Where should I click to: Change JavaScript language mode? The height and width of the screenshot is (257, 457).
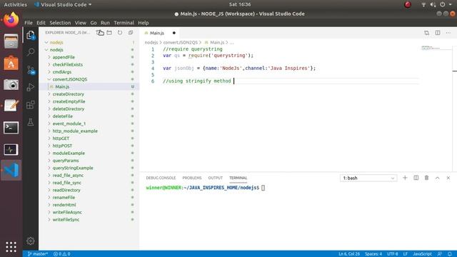coord(422,254)
